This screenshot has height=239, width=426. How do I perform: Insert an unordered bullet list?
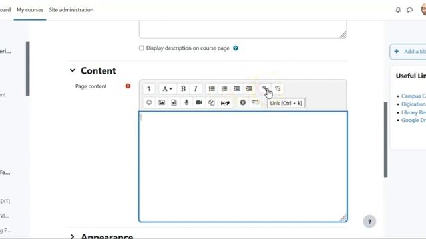[212, 88]
